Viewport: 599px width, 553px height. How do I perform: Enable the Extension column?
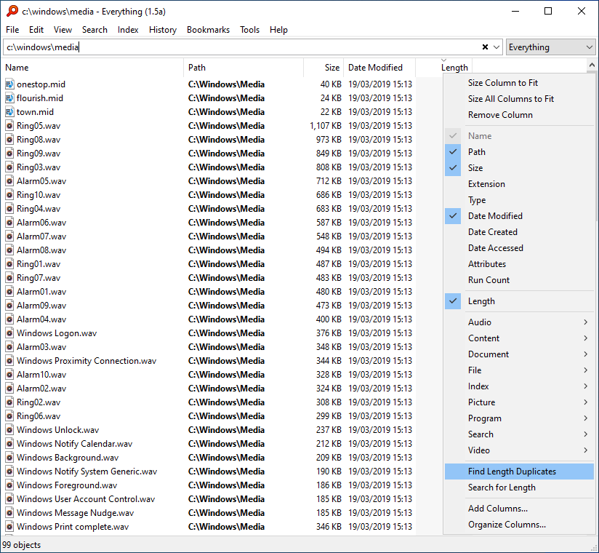tap(519, 184)
